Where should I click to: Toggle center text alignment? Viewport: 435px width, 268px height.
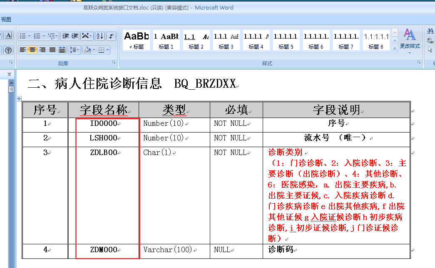(32, 50)
